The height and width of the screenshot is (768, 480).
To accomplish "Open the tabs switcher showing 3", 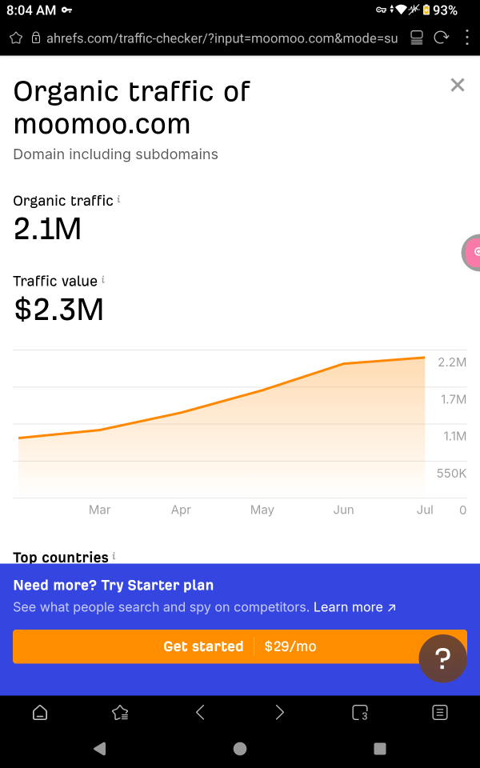I will pyautogui.click(x=360, y=712).
